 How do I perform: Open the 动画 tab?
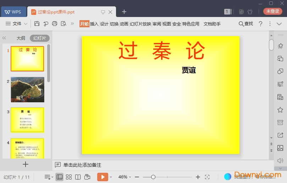(x=124, y=24)
